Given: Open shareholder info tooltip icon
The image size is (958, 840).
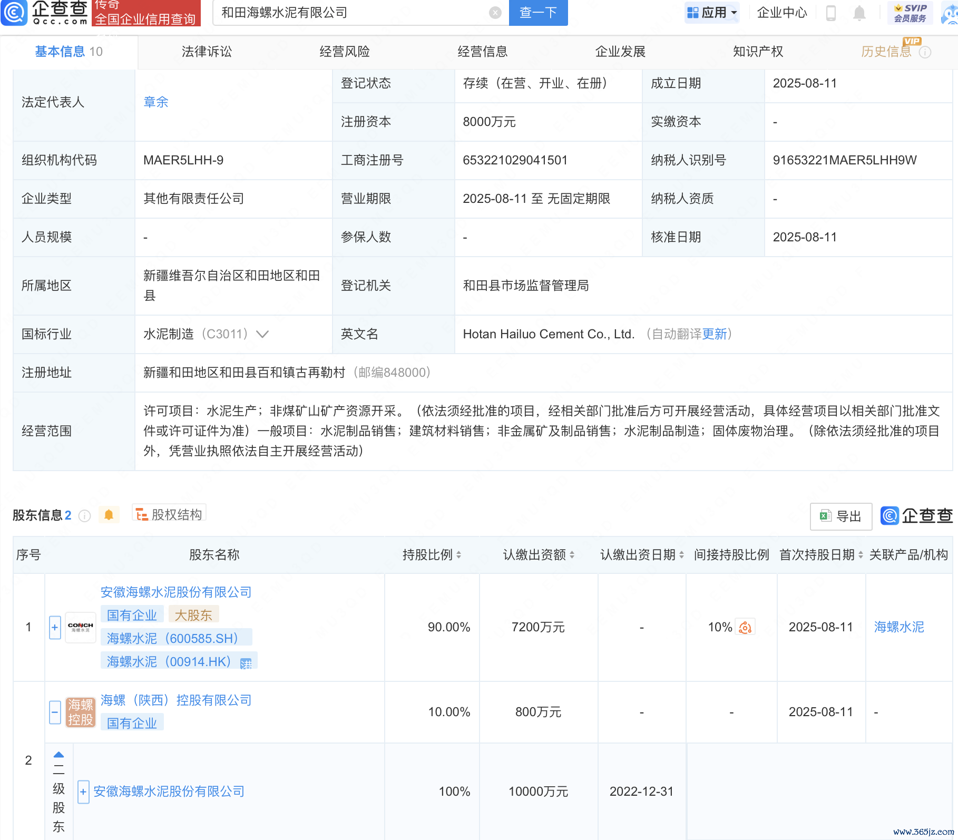Looking at the screenshot, I should point(84,516).
